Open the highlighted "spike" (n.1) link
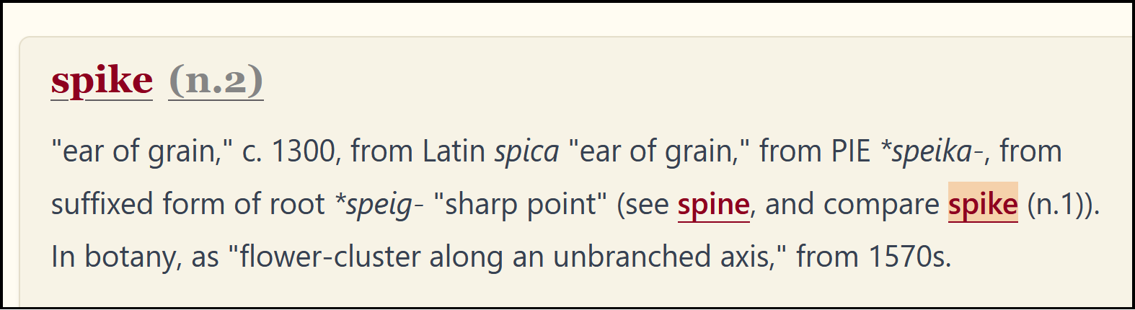 tap(982, 205)
